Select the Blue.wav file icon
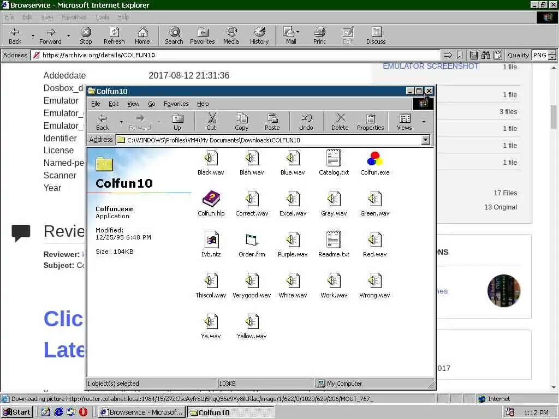Image resolution: width=559 pixels, height=419 pixels. (x=293, y=163)
